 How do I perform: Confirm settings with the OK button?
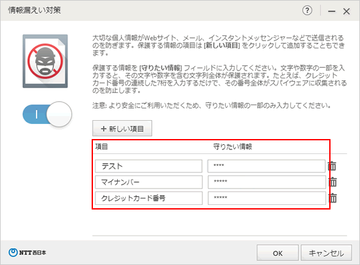point(278,253)
